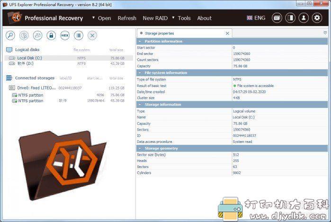Click the Logical disks monitor icon
331x222 pixels.
coord(9,50)
